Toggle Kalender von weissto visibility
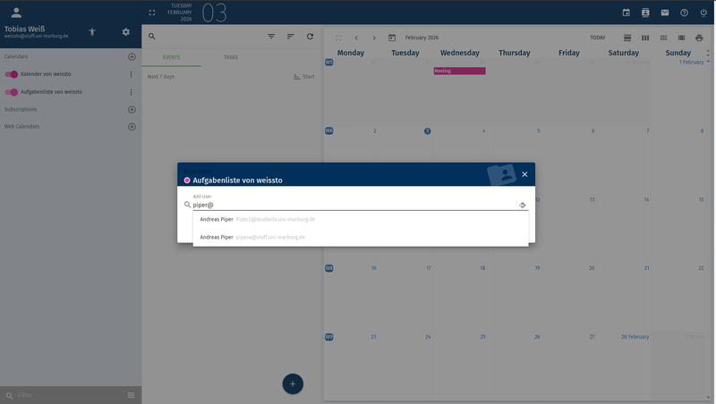This screenshot has width=716, height=404. coord(12,74)
